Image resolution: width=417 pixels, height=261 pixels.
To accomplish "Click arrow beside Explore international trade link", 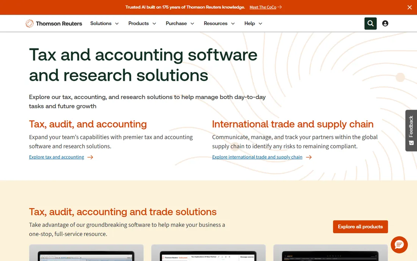I will coord(309,157).
